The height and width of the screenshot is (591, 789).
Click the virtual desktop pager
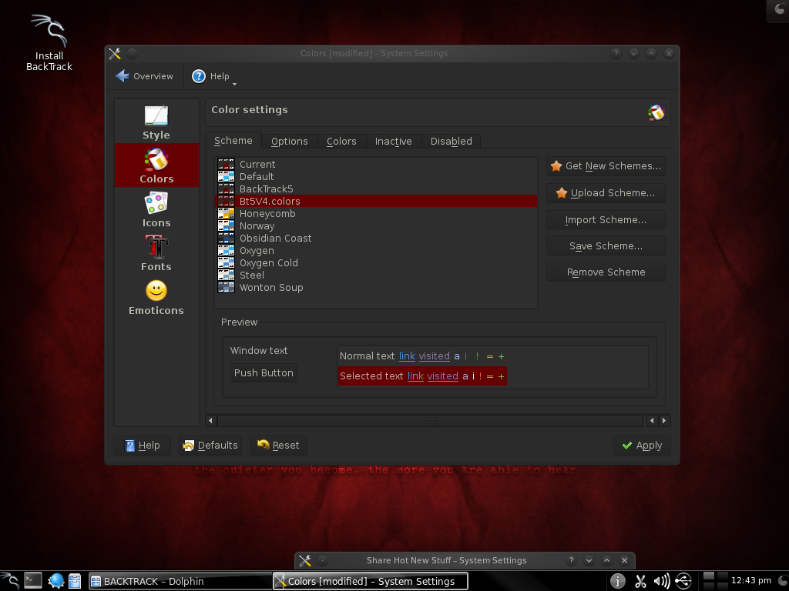(x=715, y=581)
